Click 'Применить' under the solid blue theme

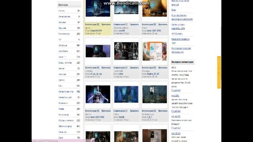[134, 111]
